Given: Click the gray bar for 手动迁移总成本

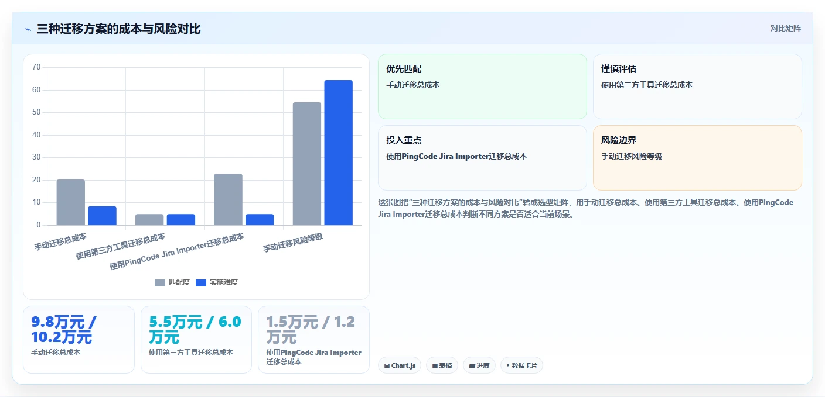Looking at the screenshot, I should coord(71,202).
